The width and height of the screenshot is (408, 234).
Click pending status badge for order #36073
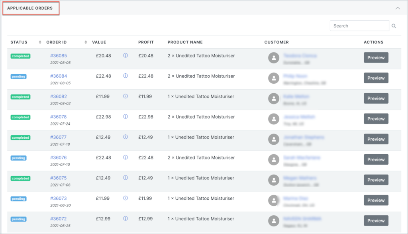pyautogui.click(x=18, y=199)
